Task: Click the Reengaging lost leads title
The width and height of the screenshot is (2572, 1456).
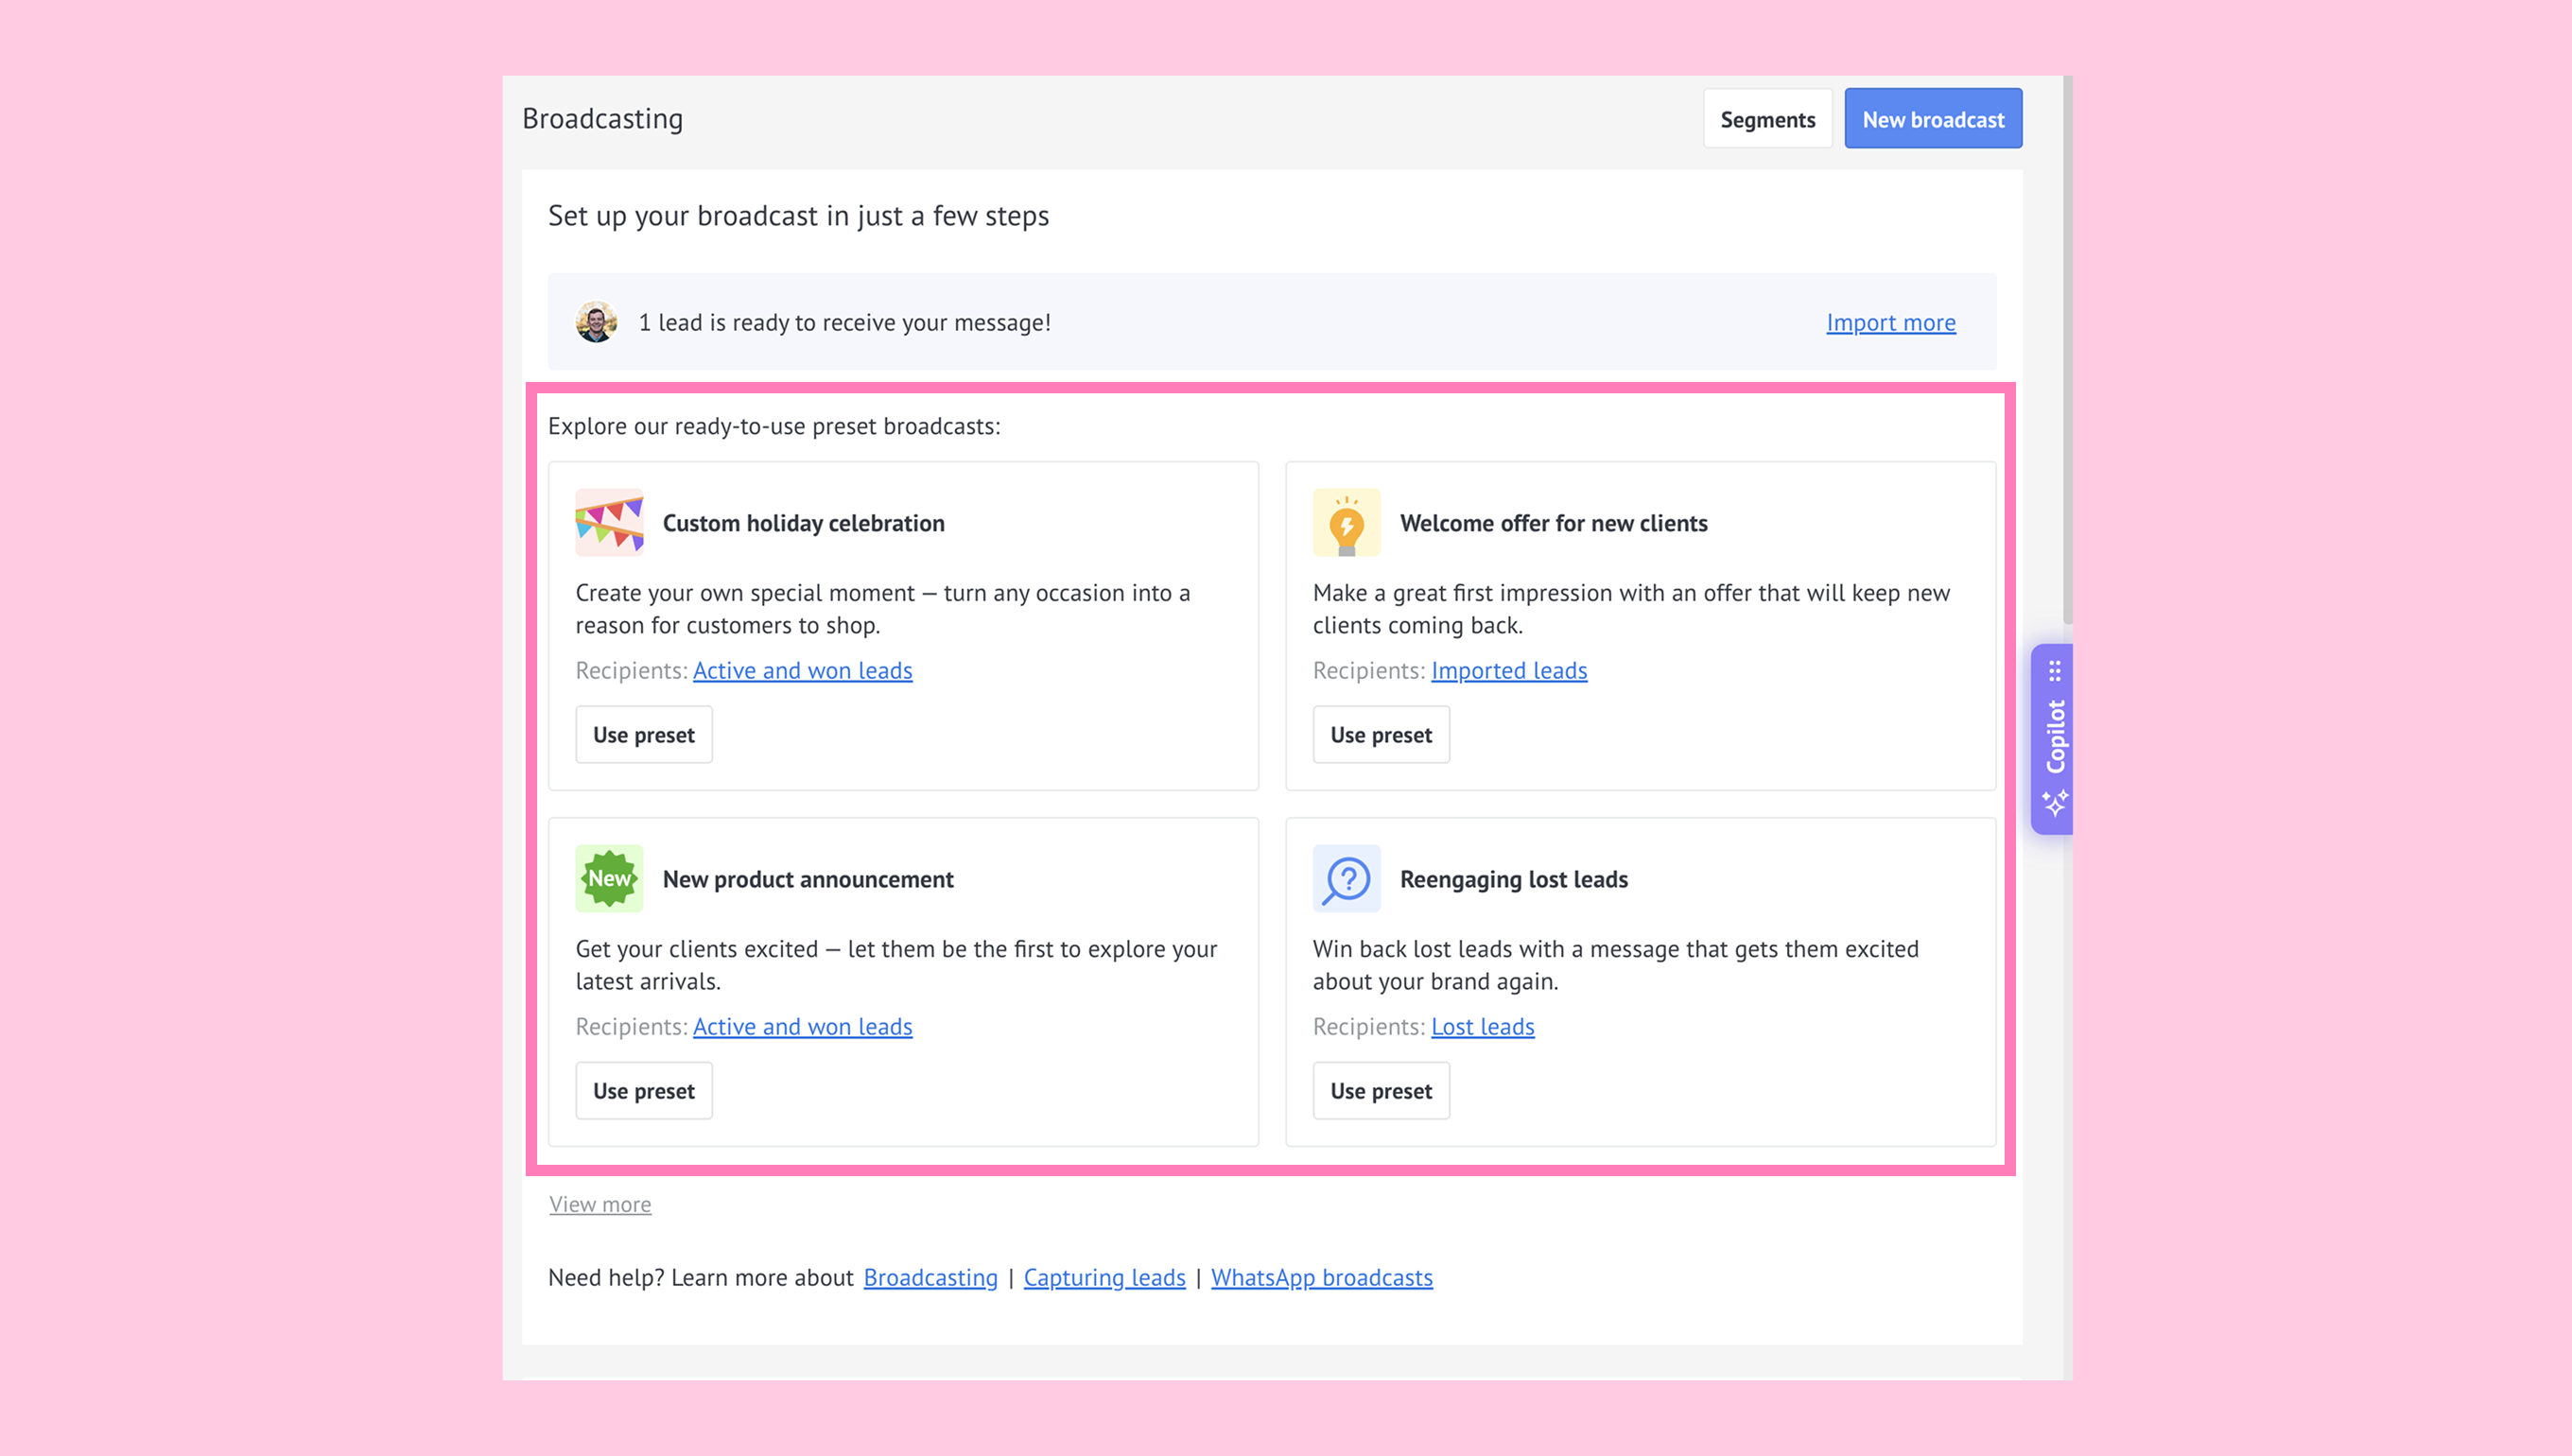Action: click(x=1513, y=879)
